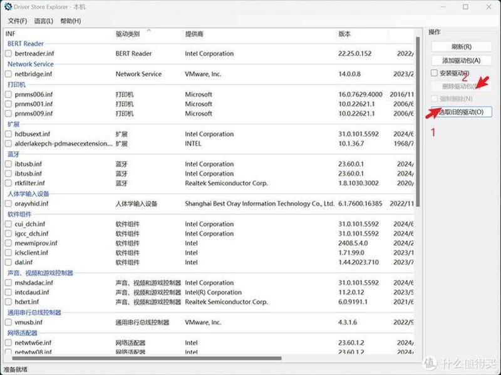Check the netbridge.inf checkbox
This screenshot has width=501, height=375.
(x=8, y=74)
